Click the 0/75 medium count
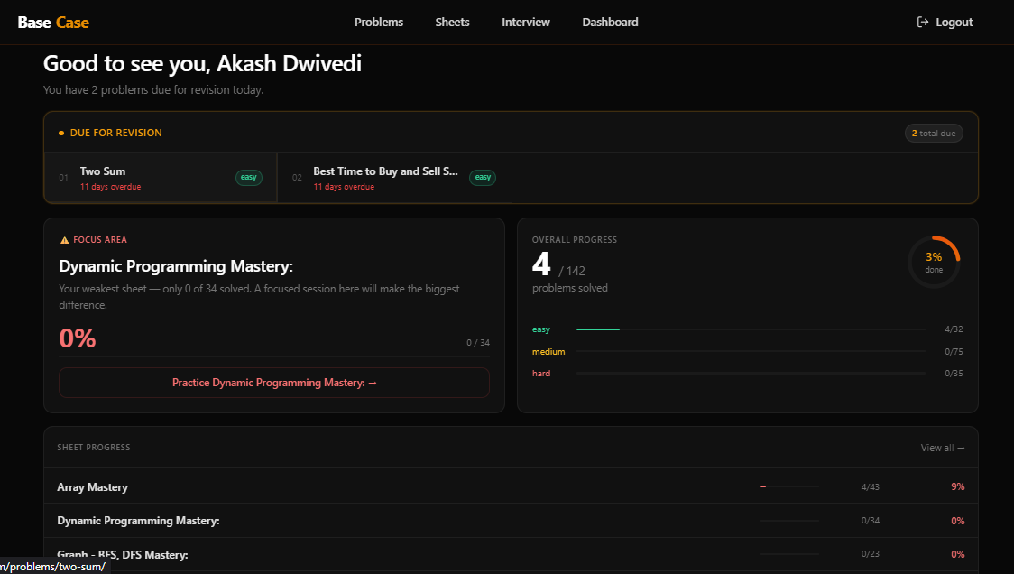1014x574 pixels. tap(954, 351)
